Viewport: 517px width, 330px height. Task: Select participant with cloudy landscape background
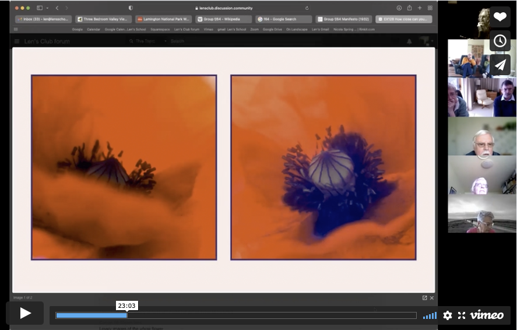482,213
